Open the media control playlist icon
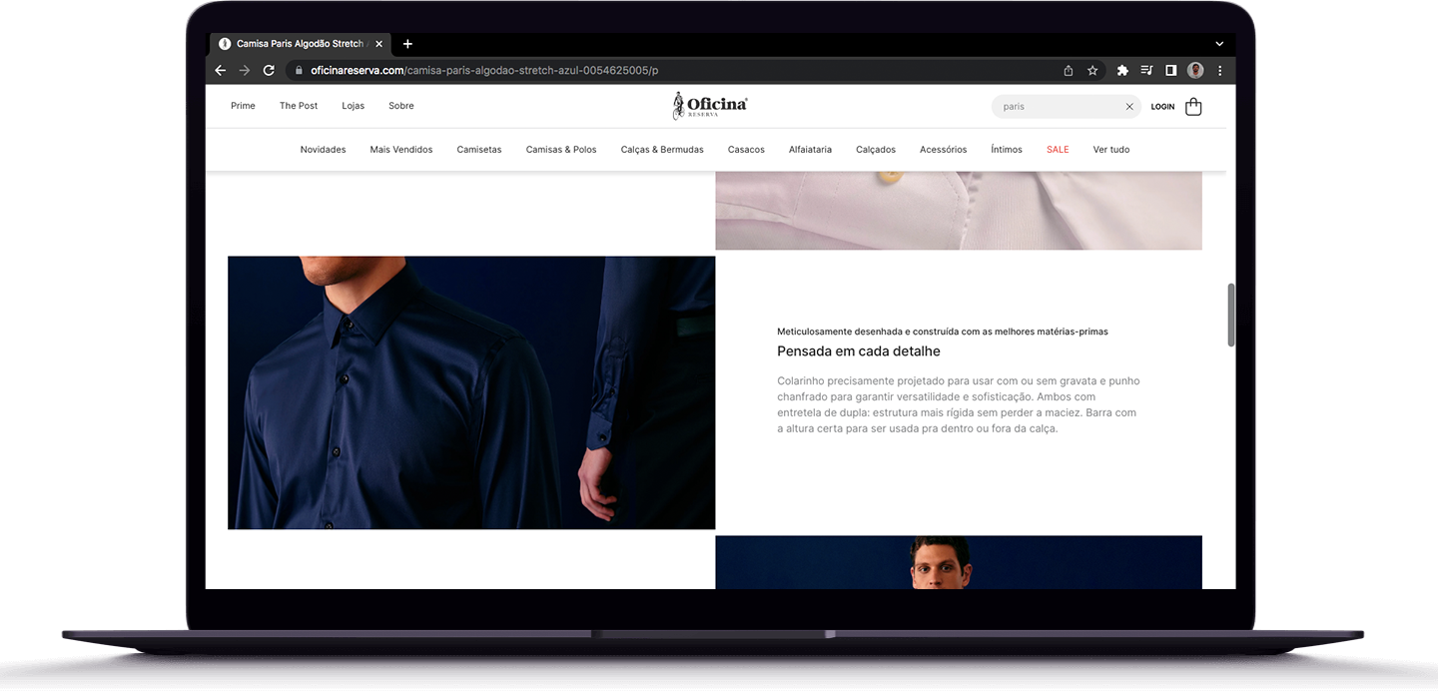Viewport: 1438px width, 694px height. pyautogui.click(x=1146, y=70)
